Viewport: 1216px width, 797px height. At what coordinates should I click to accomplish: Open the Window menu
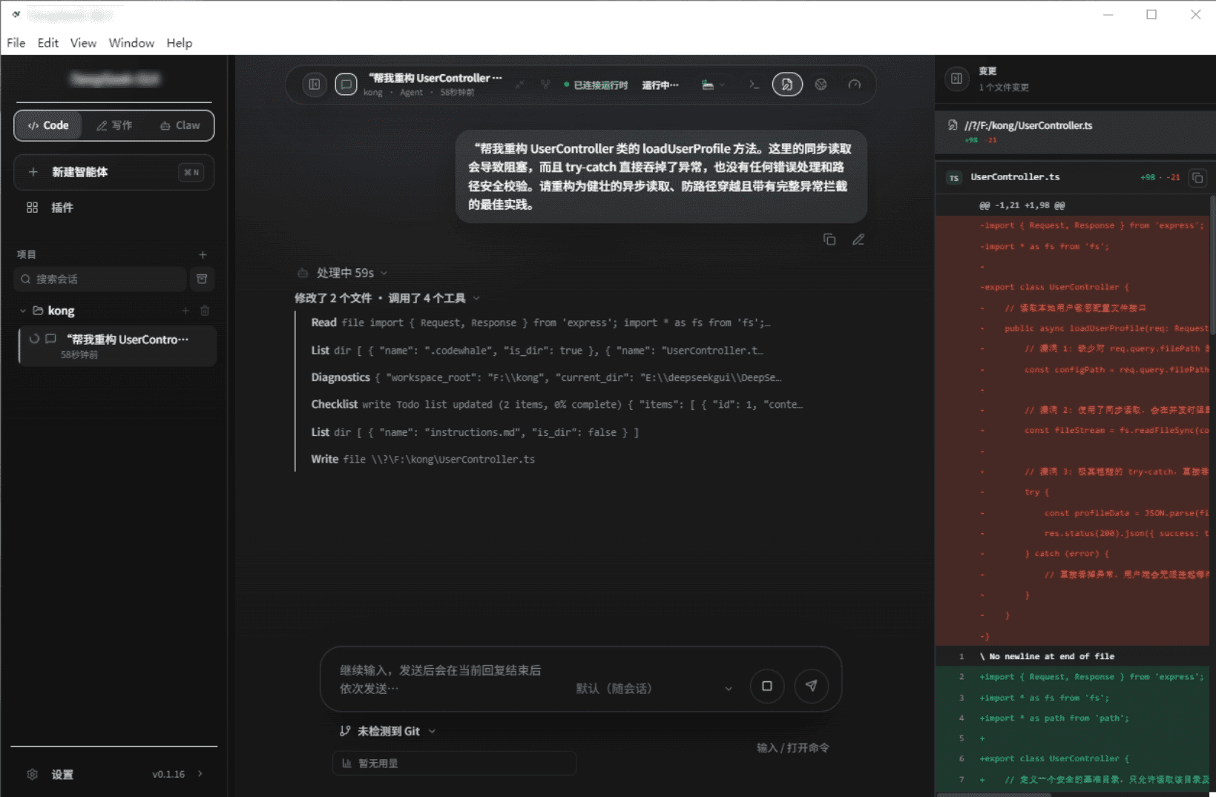131,43
